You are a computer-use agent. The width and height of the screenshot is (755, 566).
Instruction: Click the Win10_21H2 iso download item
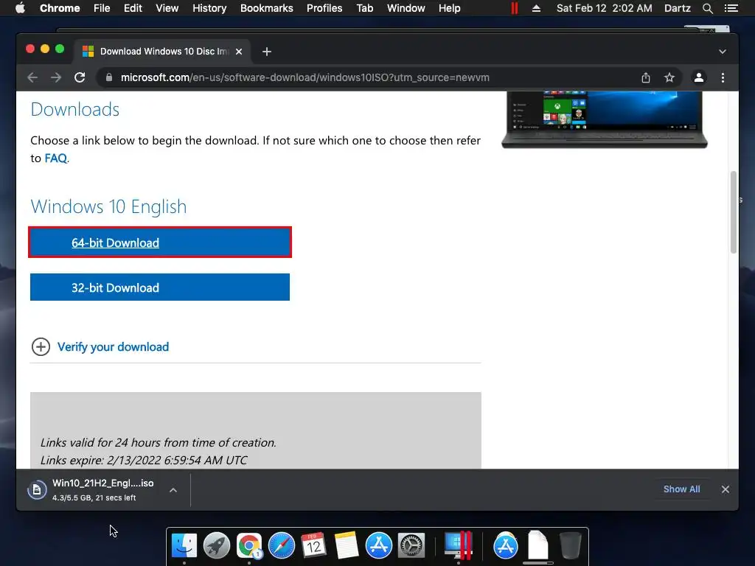click(x=103, y=489)
